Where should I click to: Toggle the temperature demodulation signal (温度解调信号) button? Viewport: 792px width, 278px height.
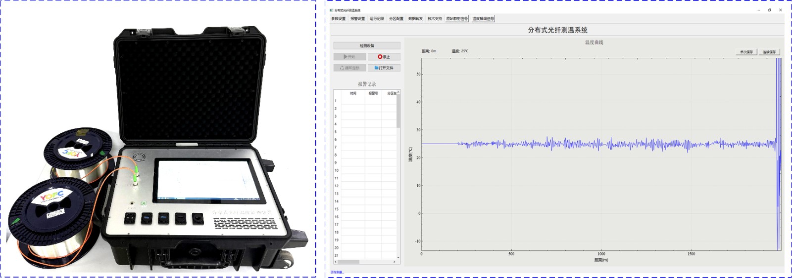click(x=483, y=19)
